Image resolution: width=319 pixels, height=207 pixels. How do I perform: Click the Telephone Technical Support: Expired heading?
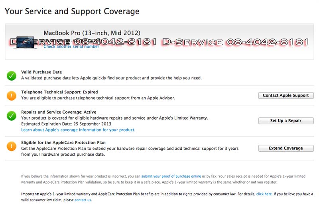59,92
